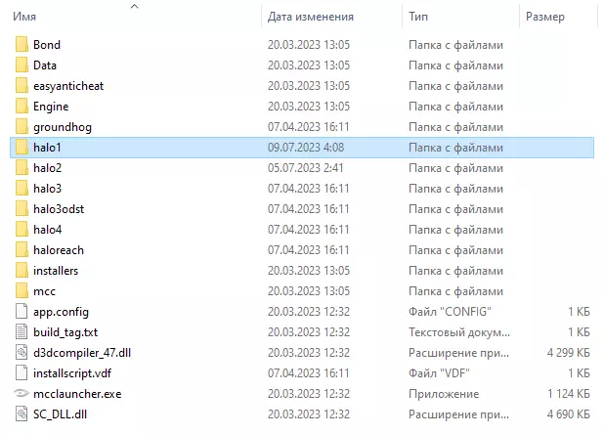603x435 pixels.
Task: Click the Текстовый докум... type cell
Action: [x=459, y=332]
